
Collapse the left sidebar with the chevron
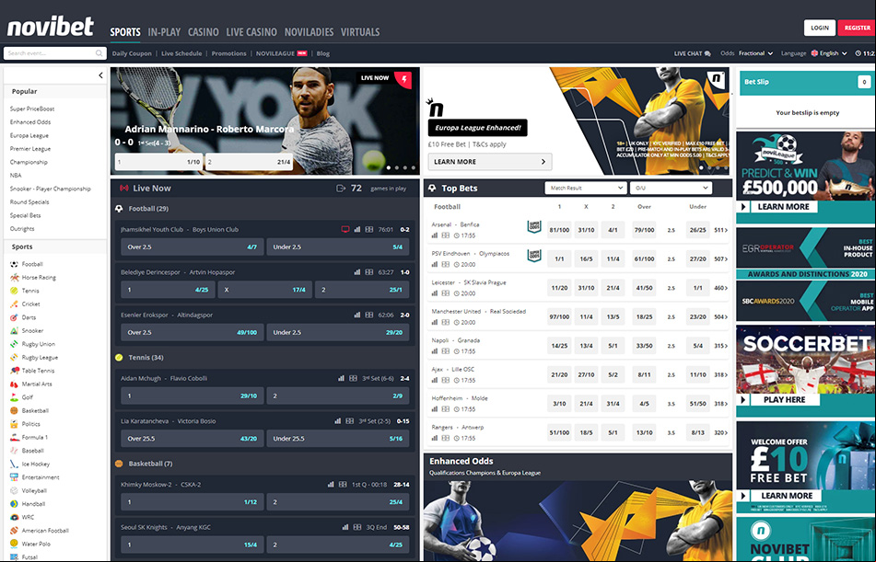tap(100, 75)
